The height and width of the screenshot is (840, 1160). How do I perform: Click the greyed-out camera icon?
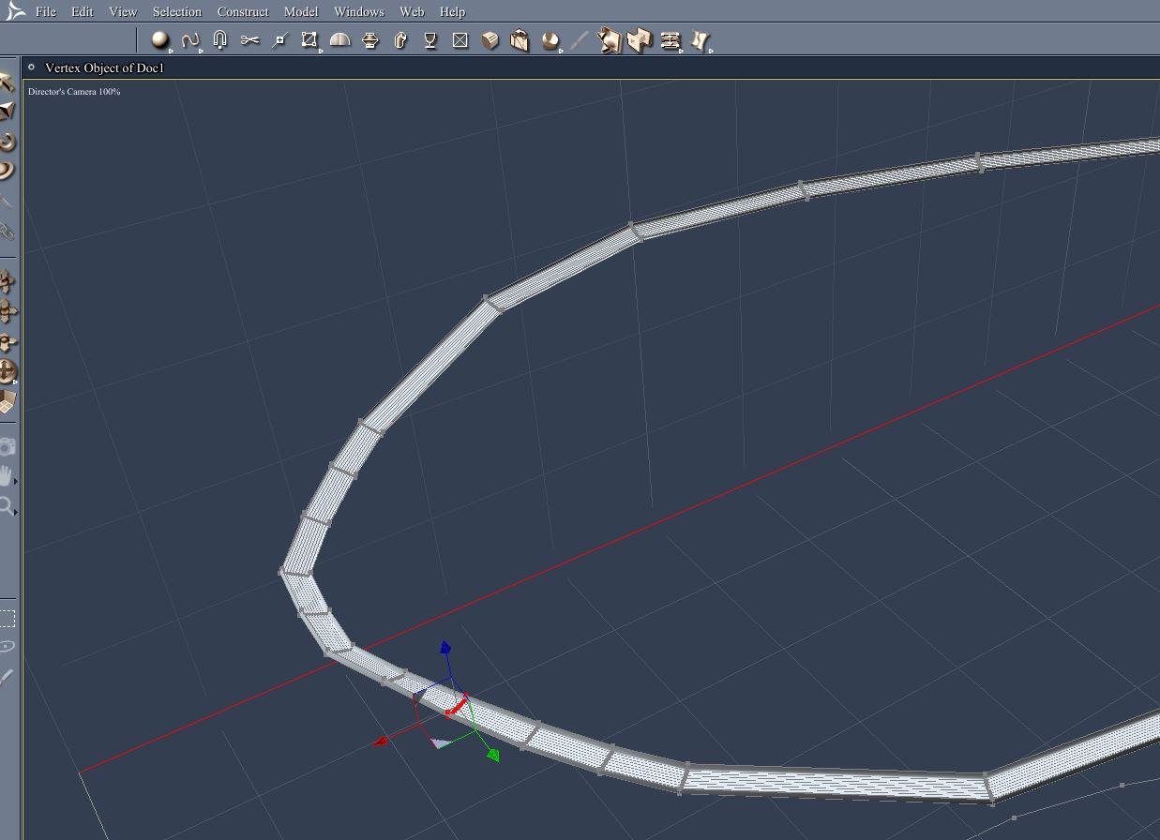coord(8,447)
